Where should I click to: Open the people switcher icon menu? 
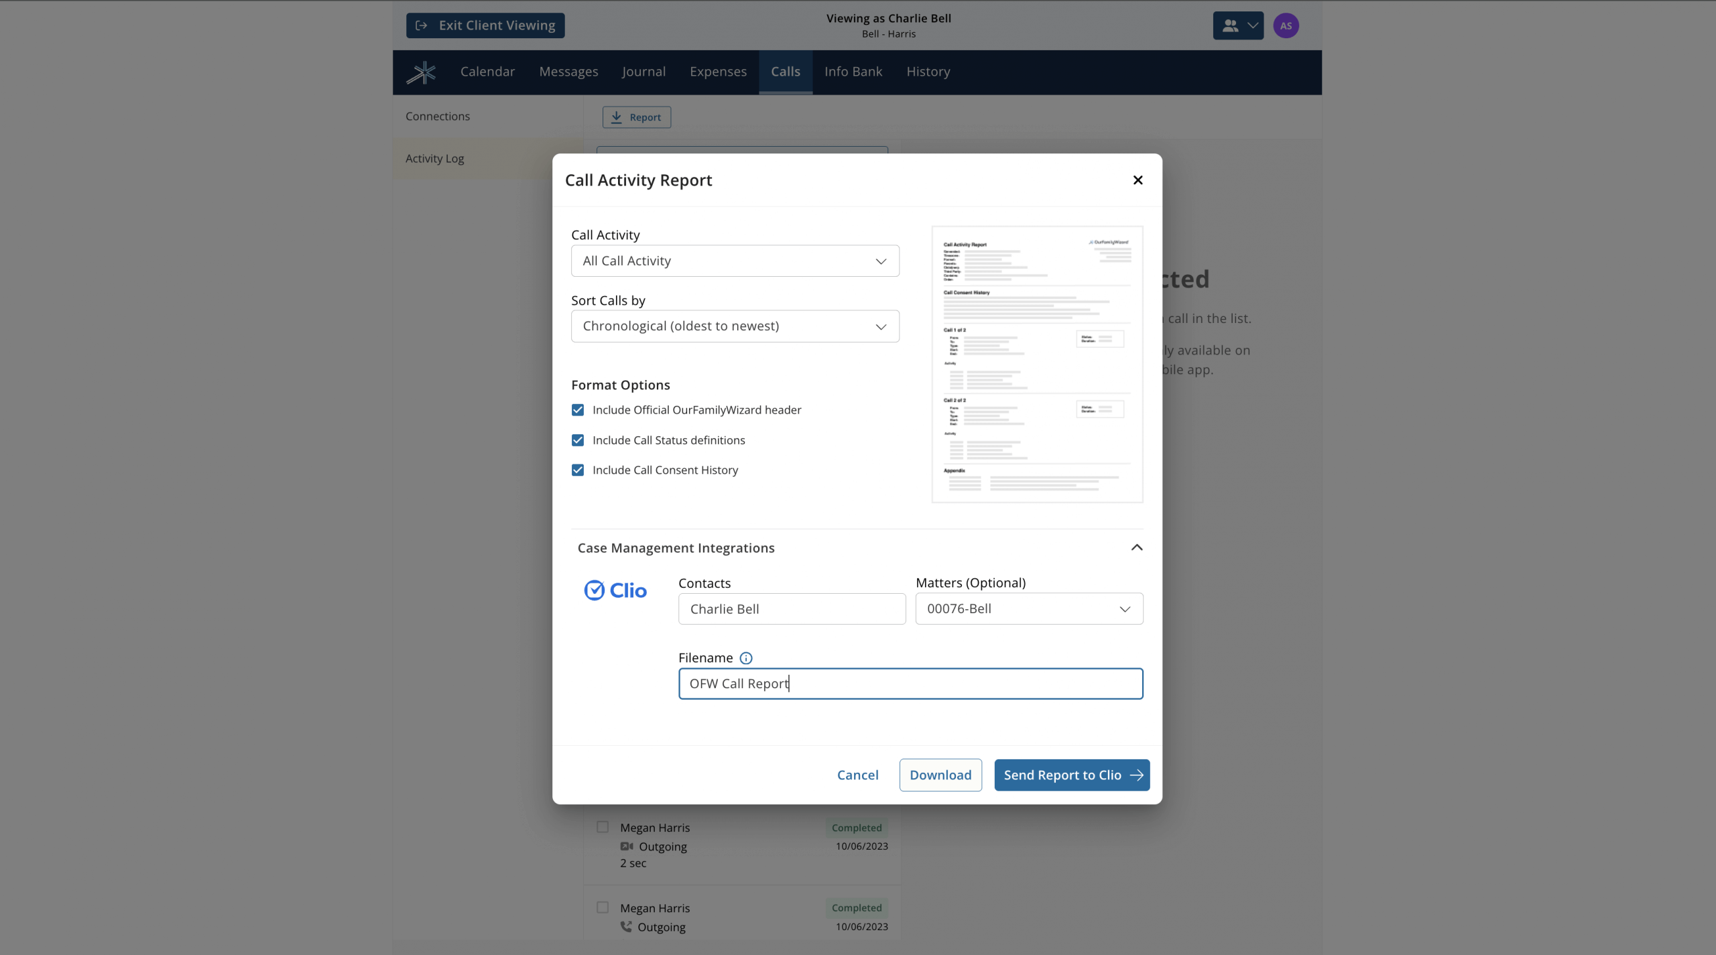point(1237,26)
